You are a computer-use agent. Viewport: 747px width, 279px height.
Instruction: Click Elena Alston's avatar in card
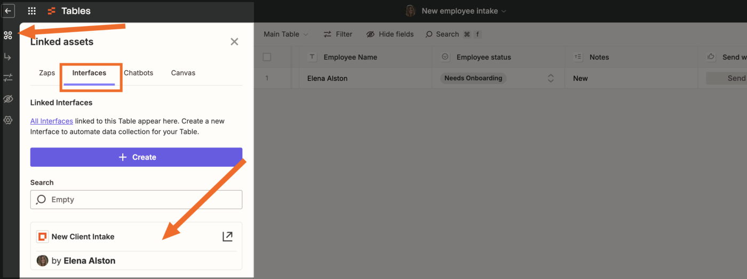pyautogui.click(x=42, y=261)
